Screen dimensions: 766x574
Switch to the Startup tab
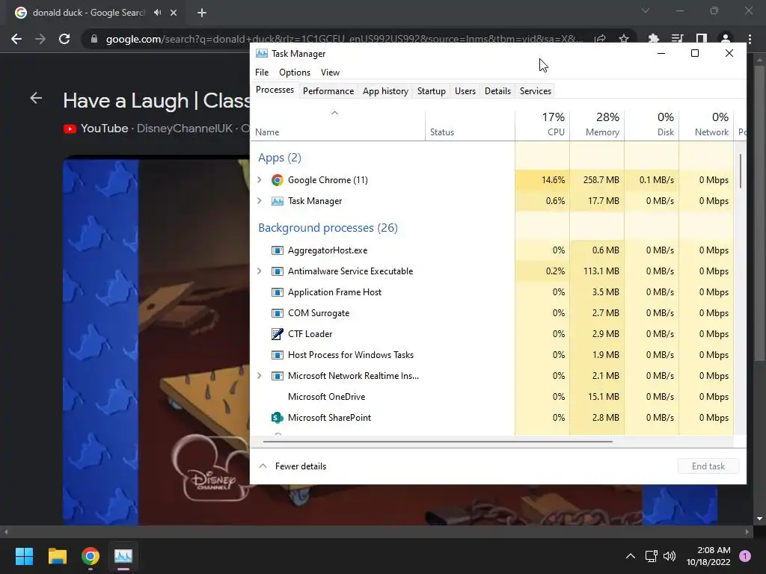tap(432, 90)
